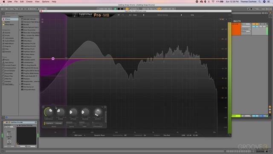Click the Wi-Fi status icon
The image size is (273, 154).
click(213, 2)
